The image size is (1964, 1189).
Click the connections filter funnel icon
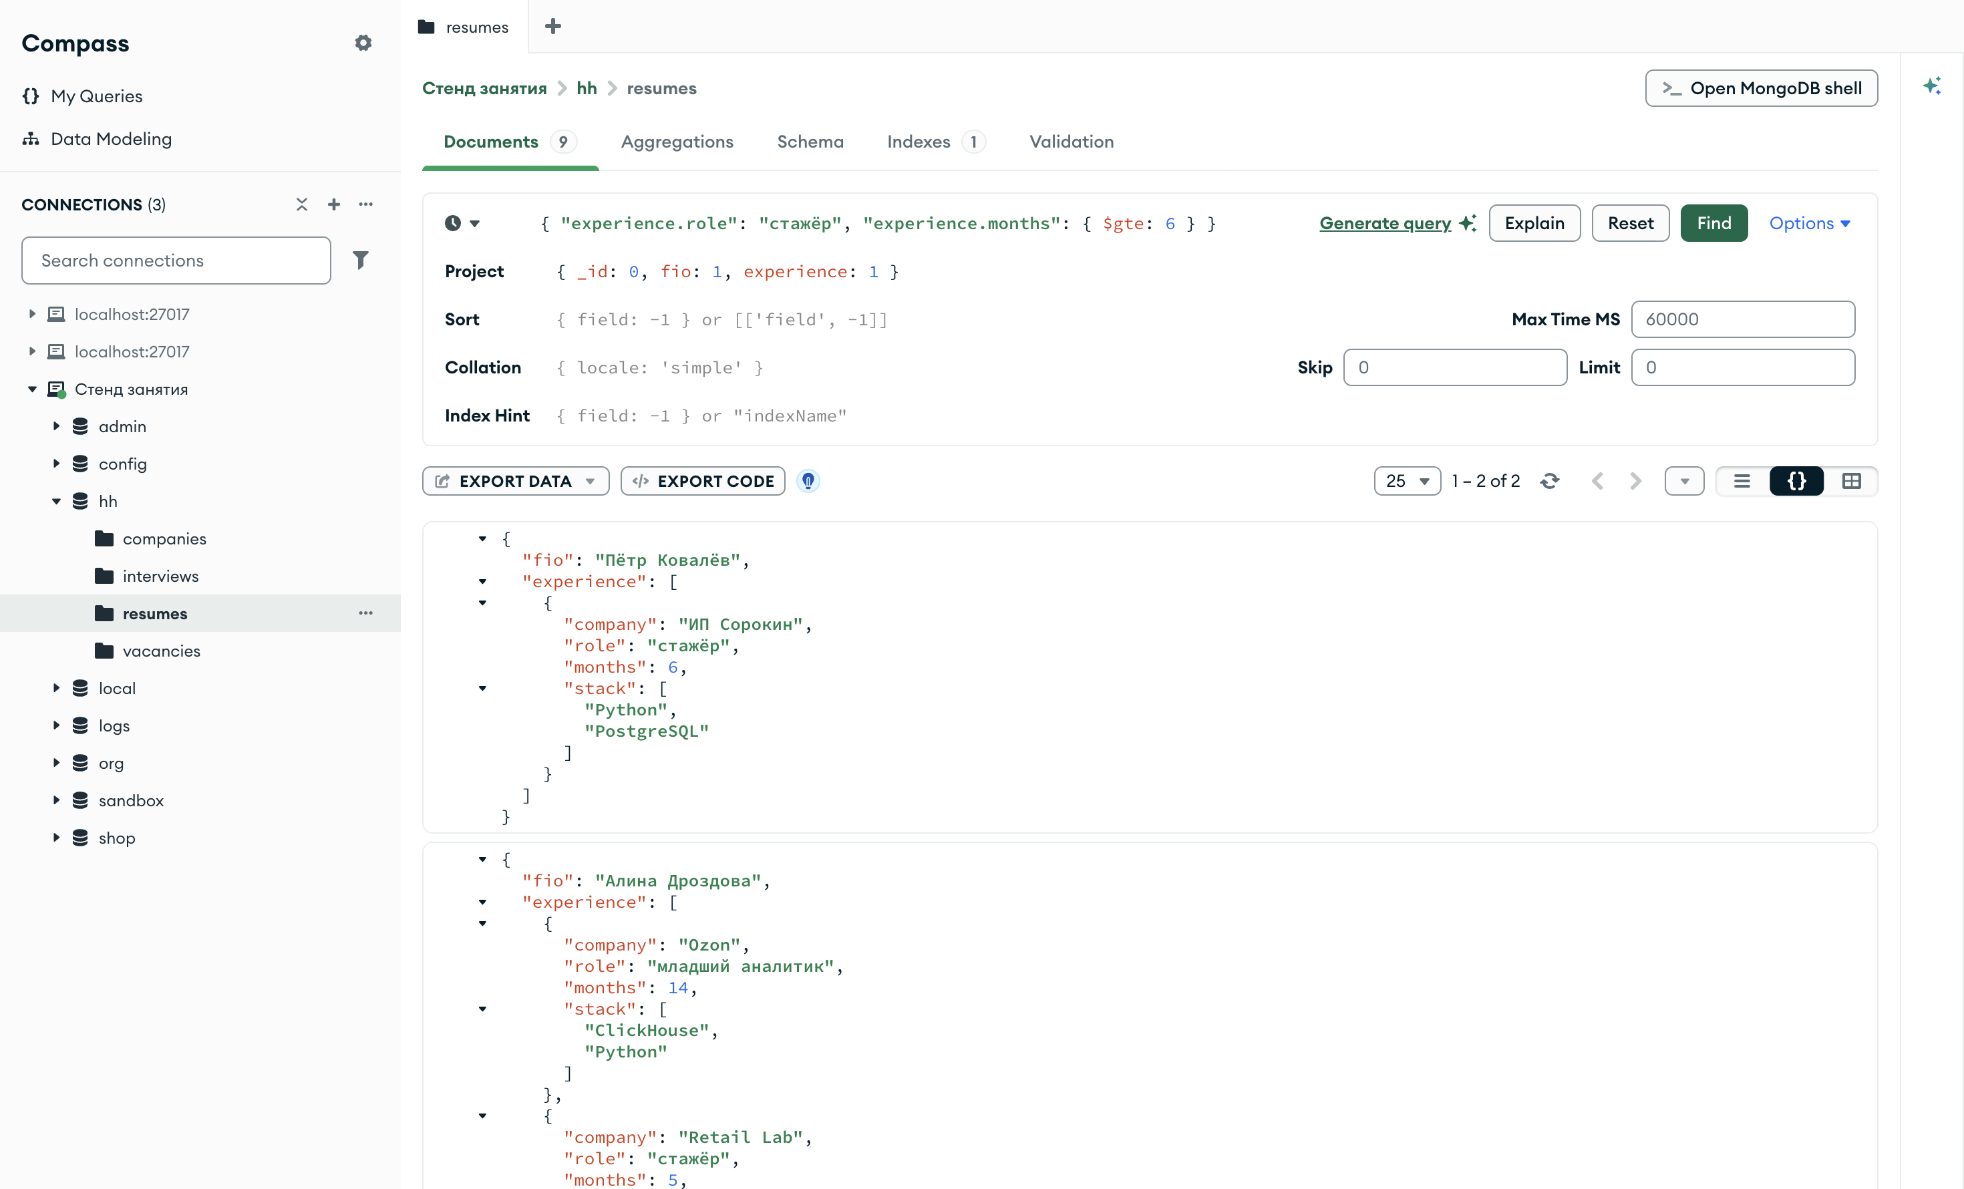tap(360, 260)
